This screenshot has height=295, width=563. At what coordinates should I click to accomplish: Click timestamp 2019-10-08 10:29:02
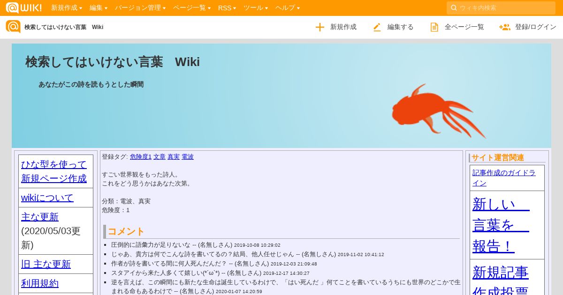tap(257, 245)
